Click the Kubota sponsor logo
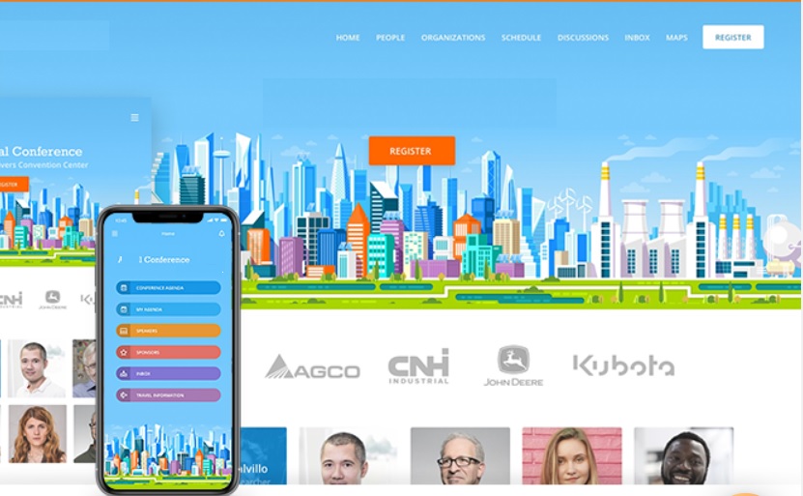The image size is (803, 496). [623, 365]
